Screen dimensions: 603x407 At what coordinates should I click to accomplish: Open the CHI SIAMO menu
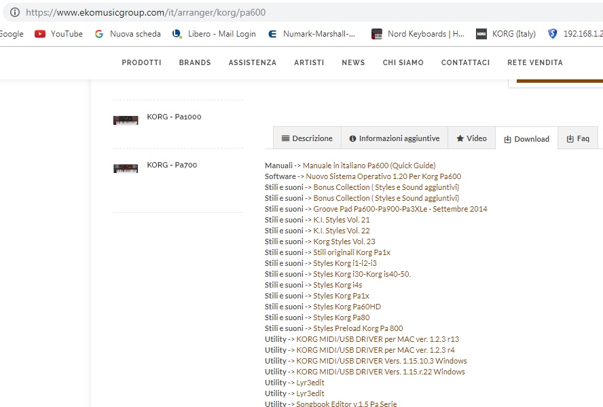[x=403, y=62]
